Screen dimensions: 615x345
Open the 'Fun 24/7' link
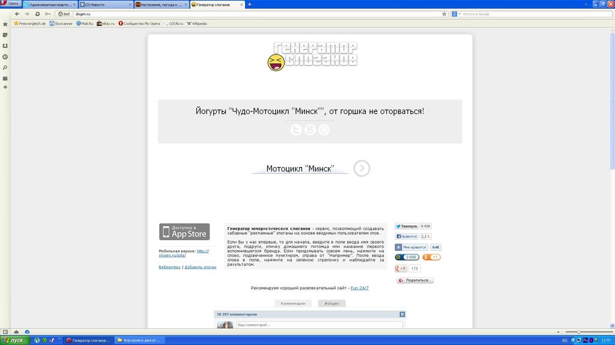click(x=359, y=288)
